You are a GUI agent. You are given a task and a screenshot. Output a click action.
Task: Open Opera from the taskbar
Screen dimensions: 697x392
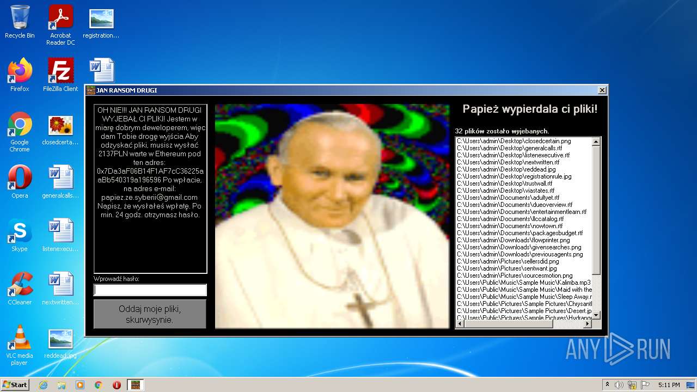[x=117, y=385]
